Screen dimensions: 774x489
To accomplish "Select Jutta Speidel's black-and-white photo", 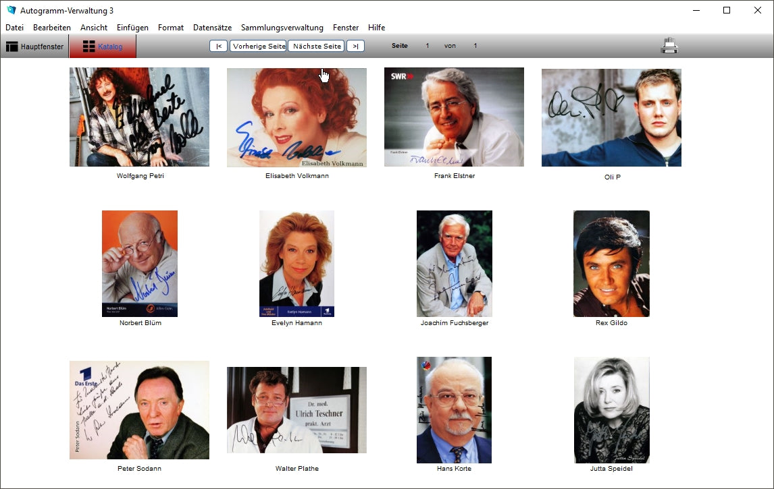I will [611, 409].
